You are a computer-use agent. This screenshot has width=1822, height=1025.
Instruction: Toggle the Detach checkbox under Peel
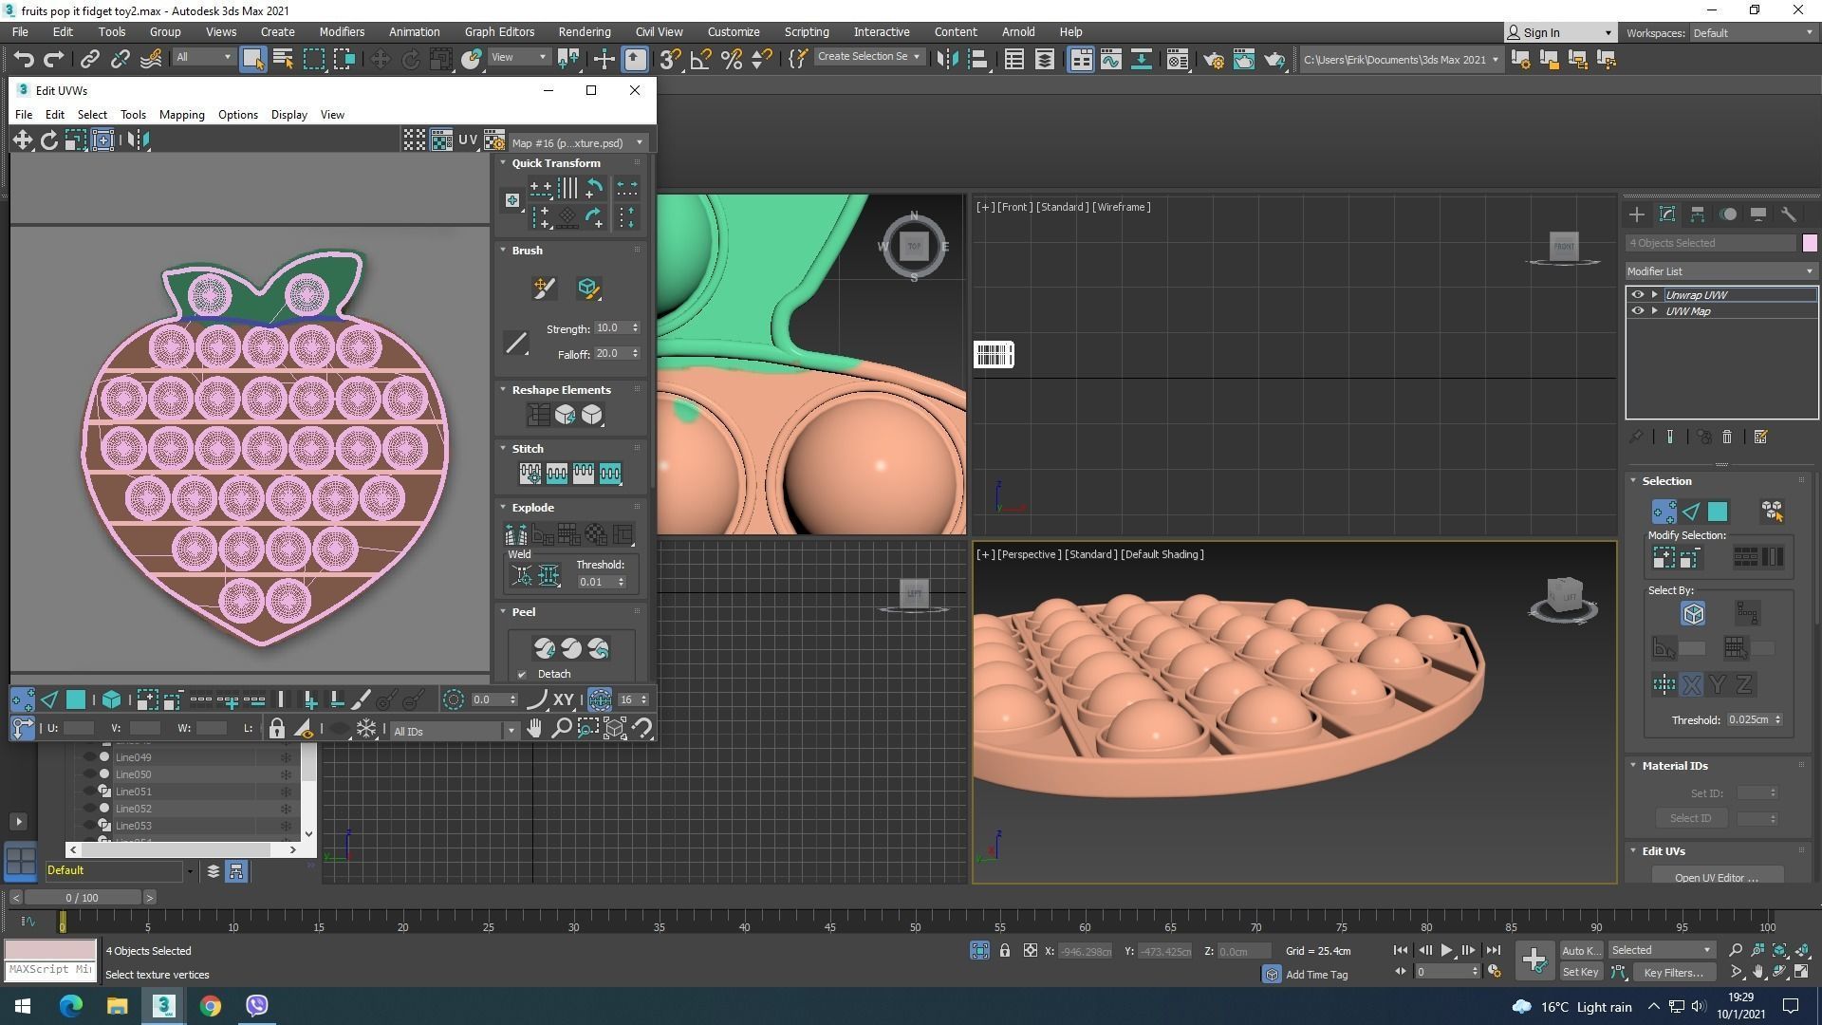(522, 675)
